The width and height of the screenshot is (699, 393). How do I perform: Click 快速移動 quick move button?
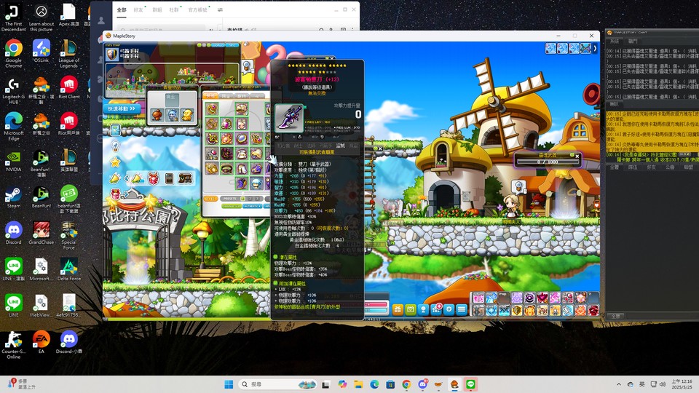[x=121, y=108]
